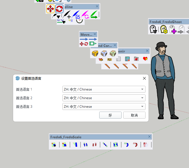189x168 pixels.
Task: Click the red four-arrow move icon in the top toolbar
Action: (x=50, y=9)
